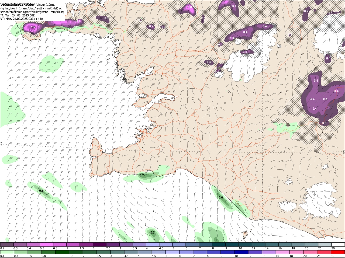Click the '2.5' label on the purple snow scale
Viewport: 345px width, 258px height.
(108, 248)
